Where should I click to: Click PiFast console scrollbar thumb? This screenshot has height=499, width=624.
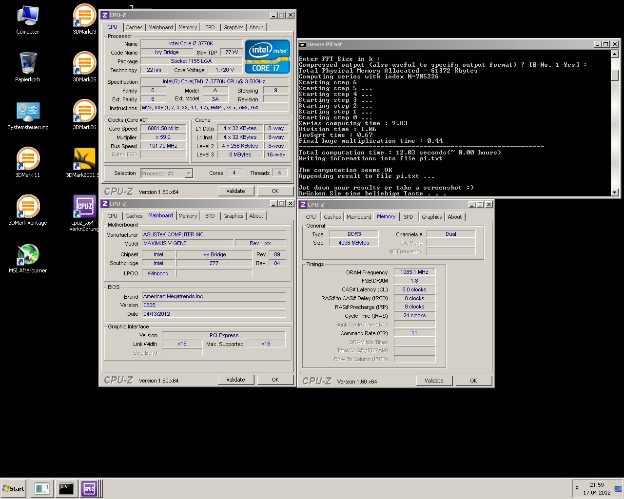[x=615, y=76]
